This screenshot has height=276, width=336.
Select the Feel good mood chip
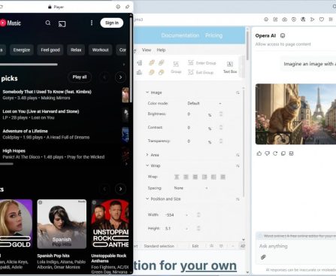tap(50, 50)
